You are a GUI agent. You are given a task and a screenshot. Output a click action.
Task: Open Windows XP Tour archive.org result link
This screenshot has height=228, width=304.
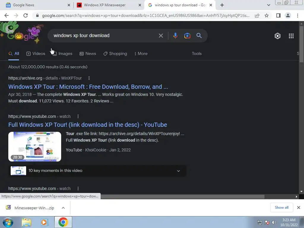coord(88,87)
